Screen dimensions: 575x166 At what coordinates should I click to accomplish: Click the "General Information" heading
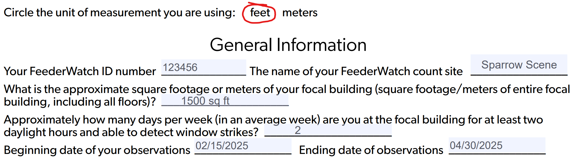288,45
